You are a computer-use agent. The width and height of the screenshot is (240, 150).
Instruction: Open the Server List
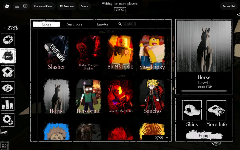[x=229, y=6]
